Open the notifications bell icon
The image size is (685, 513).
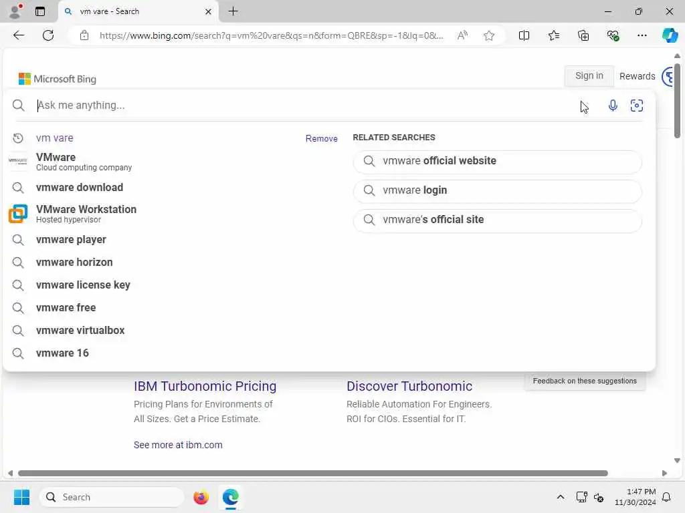667,497
